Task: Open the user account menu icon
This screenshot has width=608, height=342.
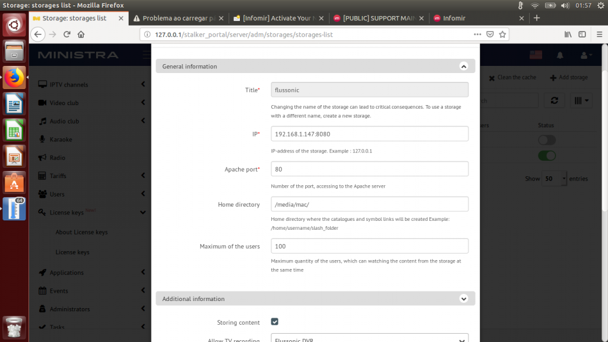Action: pyautogui.click(x=585, y=55)
